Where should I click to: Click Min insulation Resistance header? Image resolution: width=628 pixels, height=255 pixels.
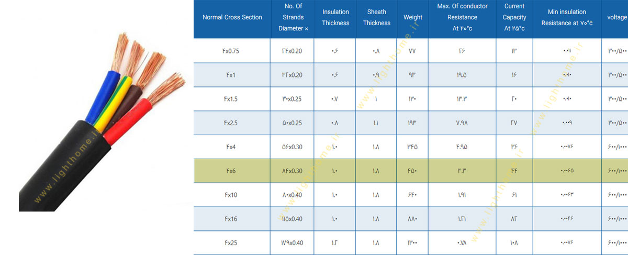coord(567,17)
